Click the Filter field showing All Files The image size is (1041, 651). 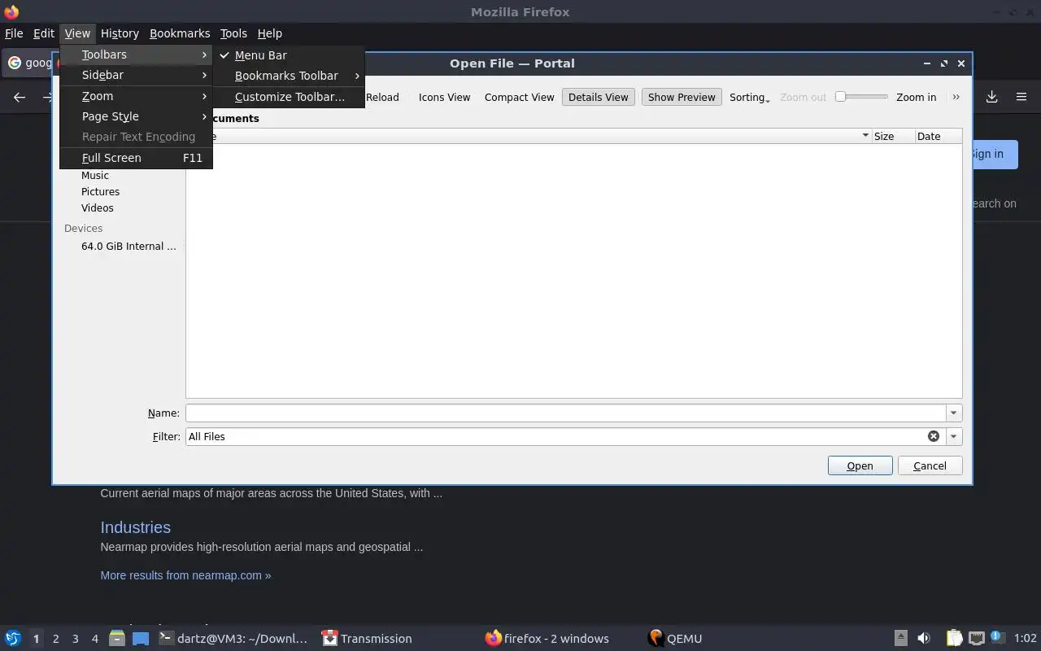pos(557,436)
